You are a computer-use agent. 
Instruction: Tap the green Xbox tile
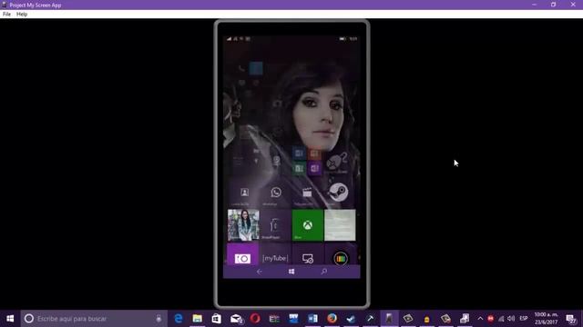coord(308,225)
